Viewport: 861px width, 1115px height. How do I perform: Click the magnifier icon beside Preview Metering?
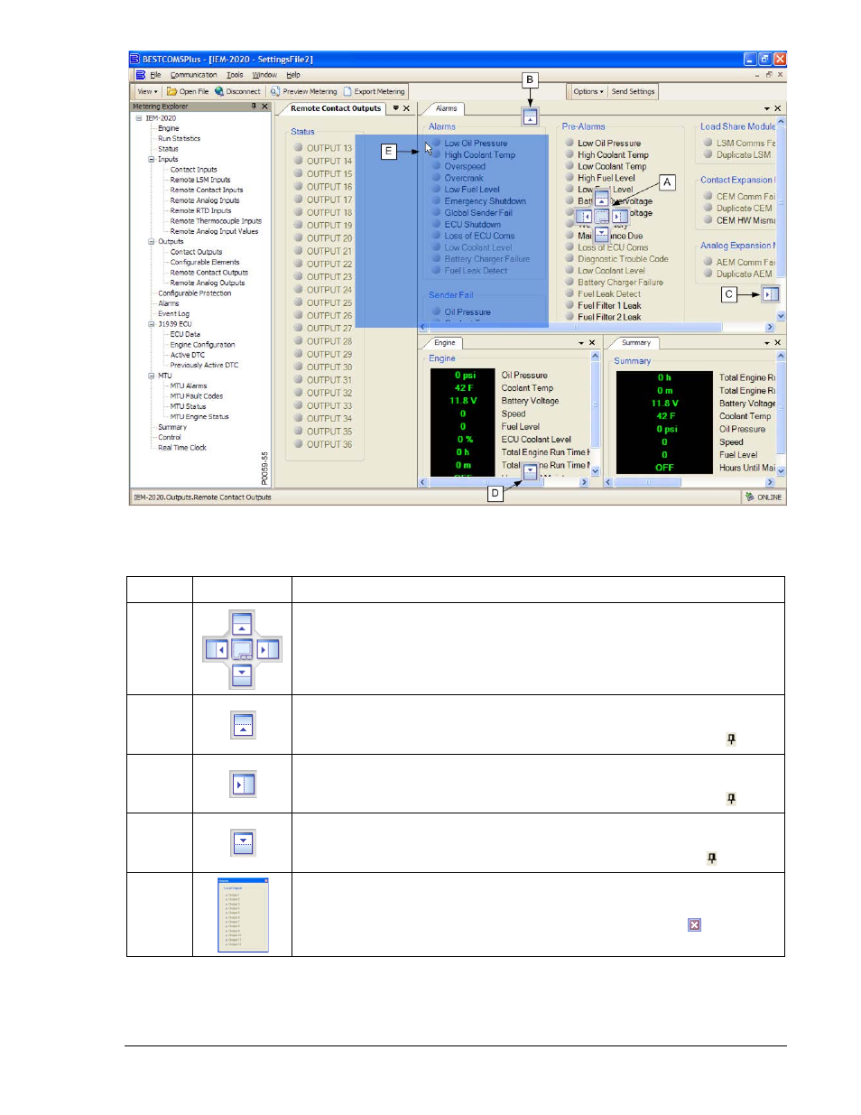point(275,91)
